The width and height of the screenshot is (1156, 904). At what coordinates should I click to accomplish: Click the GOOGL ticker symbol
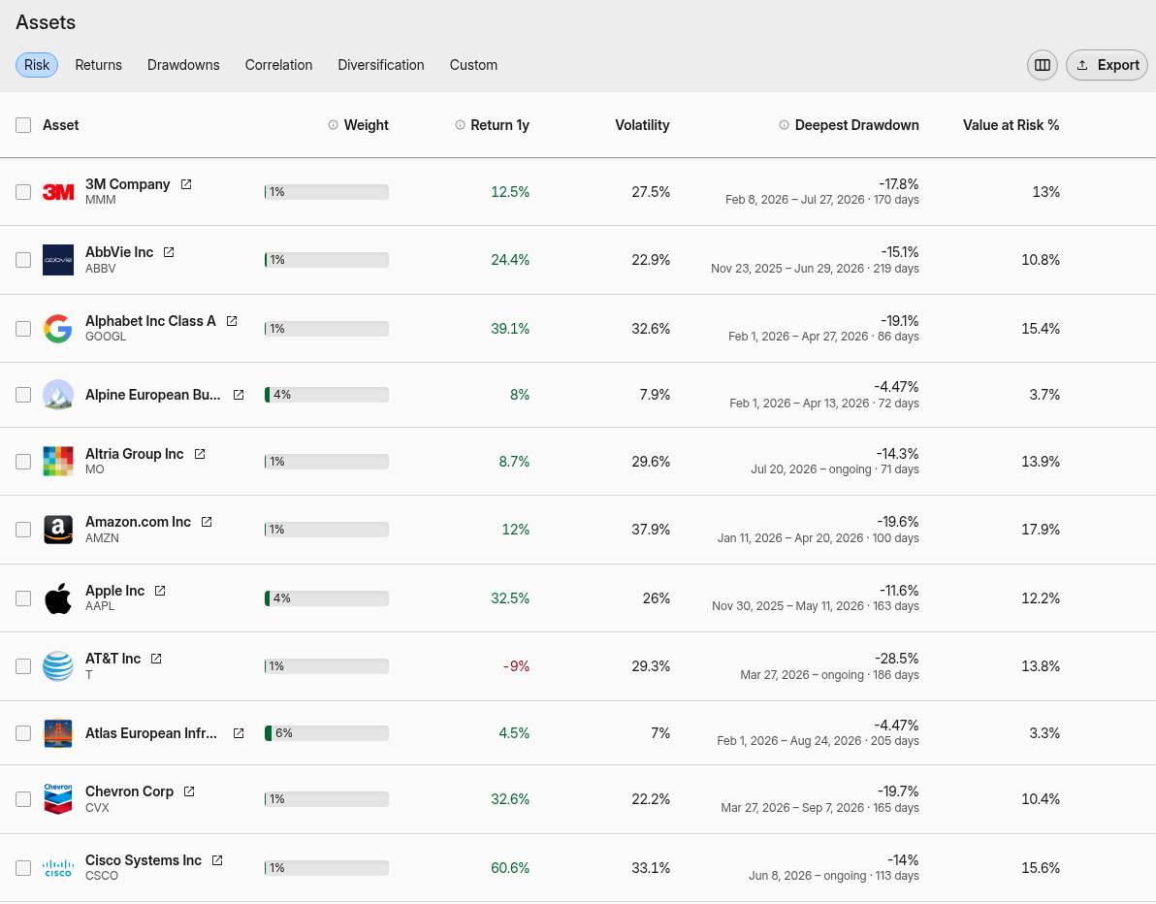[106, 337]
